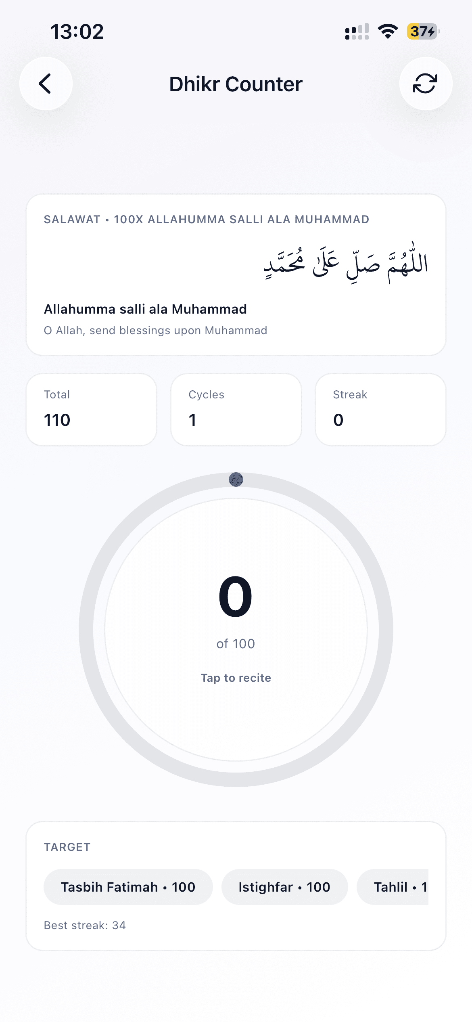Tap the progress ring marker dot
Image resolution: width=472 pixels, height=1022 pixels.
(236, 480)
